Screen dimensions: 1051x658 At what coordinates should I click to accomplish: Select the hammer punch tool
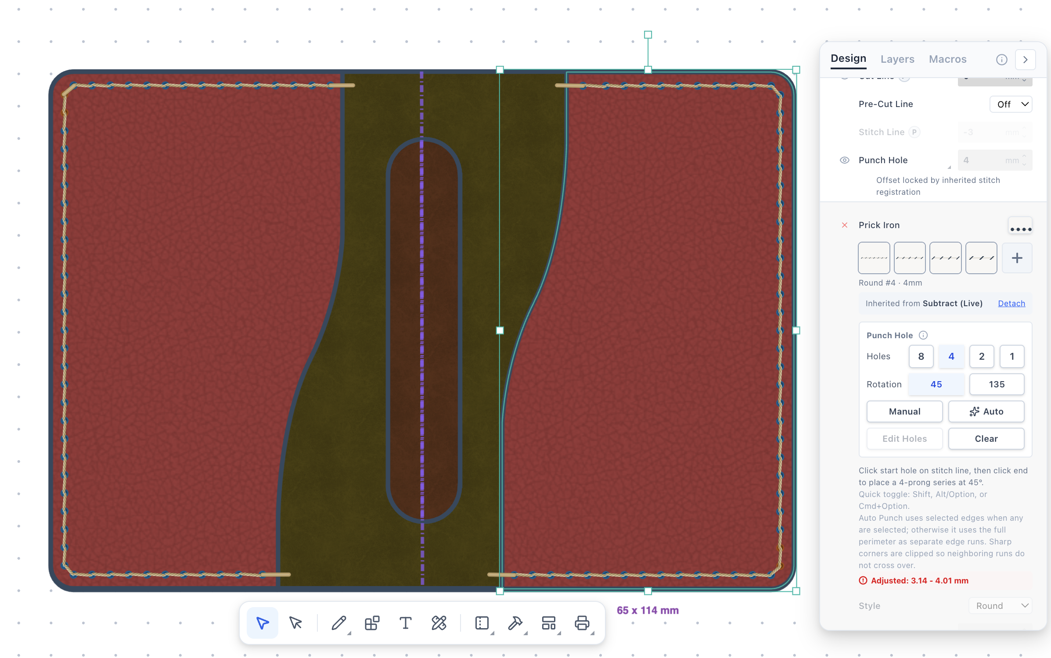coord(515,622)
